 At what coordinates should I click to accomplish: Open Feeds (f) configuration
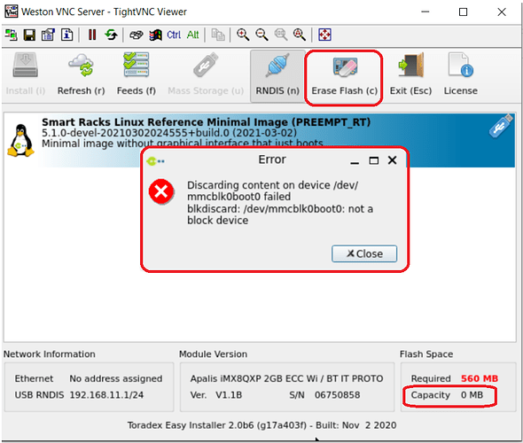point(137,75)
